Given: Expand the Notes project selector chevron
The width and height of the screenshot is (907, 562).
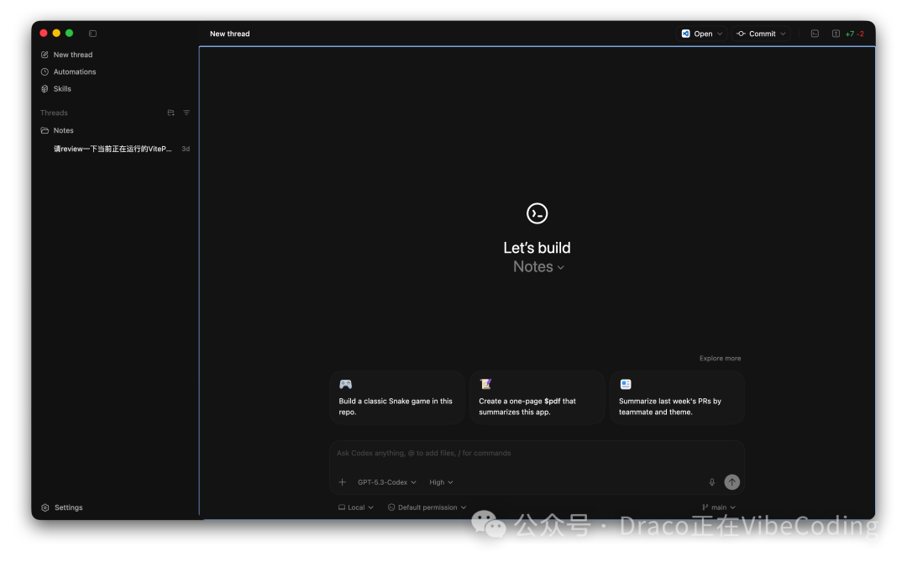Looking at the screenshot, I should pyautogui.click(x=560, y=267).
